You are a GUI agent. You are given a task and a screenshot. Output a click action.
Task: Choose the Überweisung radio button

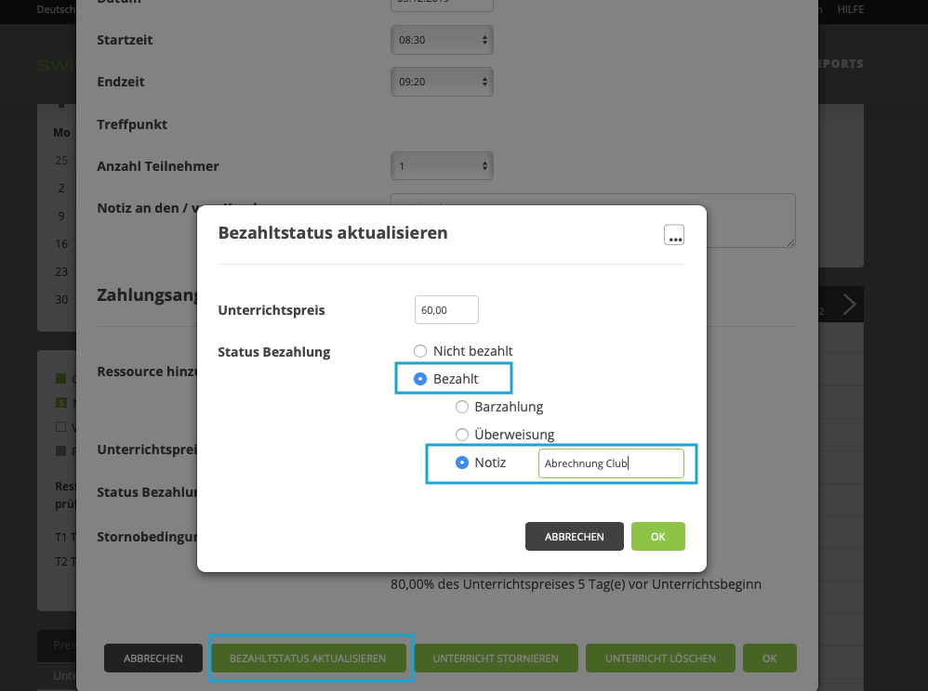click(x=462, y=435)
